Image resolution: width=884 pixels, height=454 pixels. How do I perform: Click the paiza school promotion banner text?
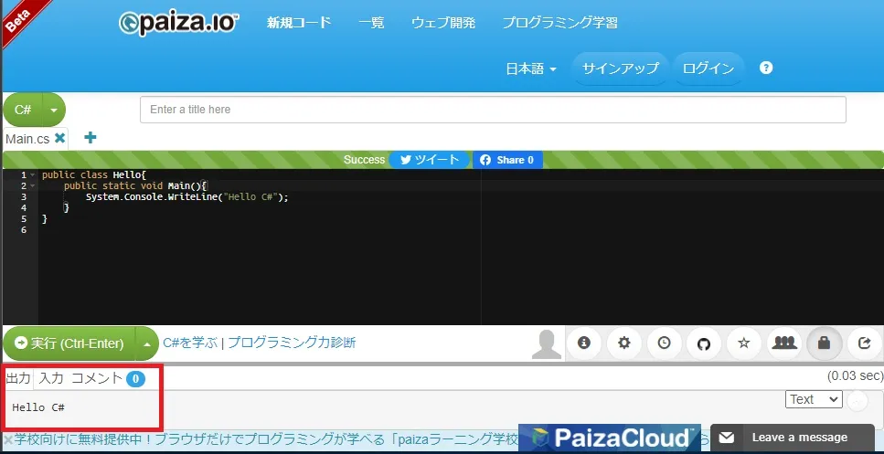(266, 438)
